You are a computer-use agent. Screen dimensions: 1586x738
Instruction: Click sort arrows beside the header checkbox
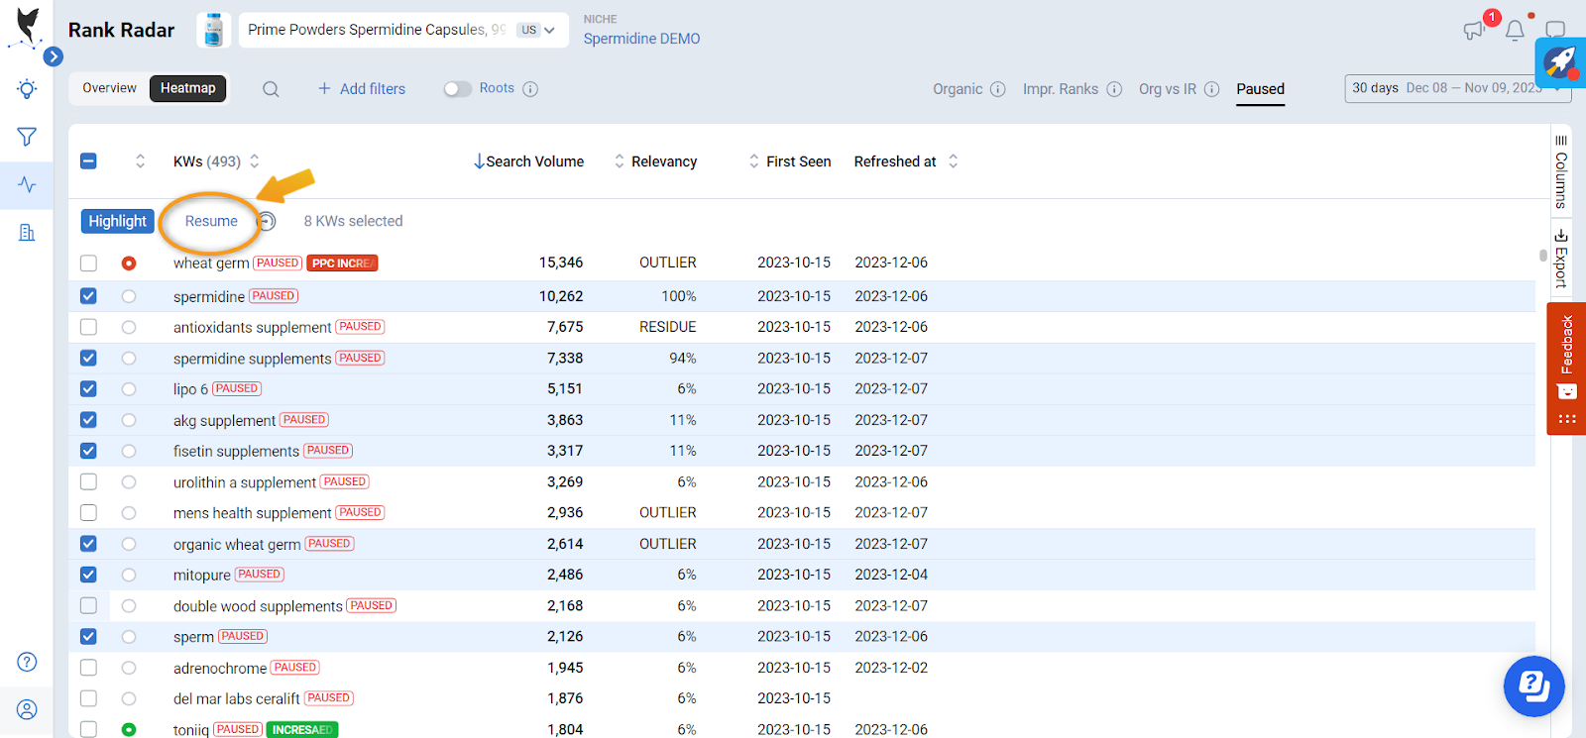pyautogui.click(x=140, y=160)
